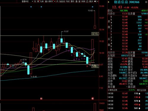Click the 同行业比较 industry comparison link
Image resolution: width=148 pixels, height=111 pixels.
(x=141, y=90)
